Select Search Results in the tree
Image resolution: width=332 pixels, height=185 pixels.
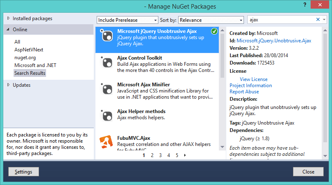point(30,73)
